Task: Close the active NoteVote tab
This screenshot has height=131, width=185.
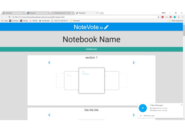Action: pyautogui.click(x=97, y=13)
